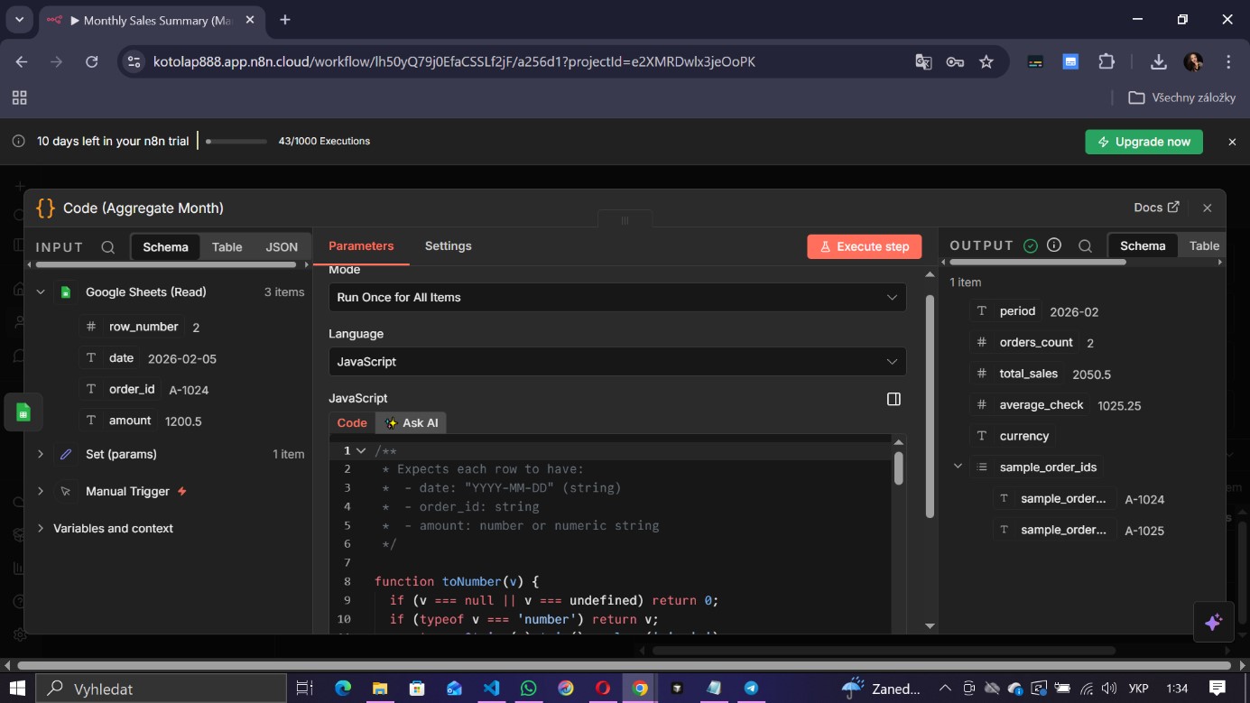Click the site information icon in address bar
This screenshot has width=1250, height=703.
click(134, 62)
